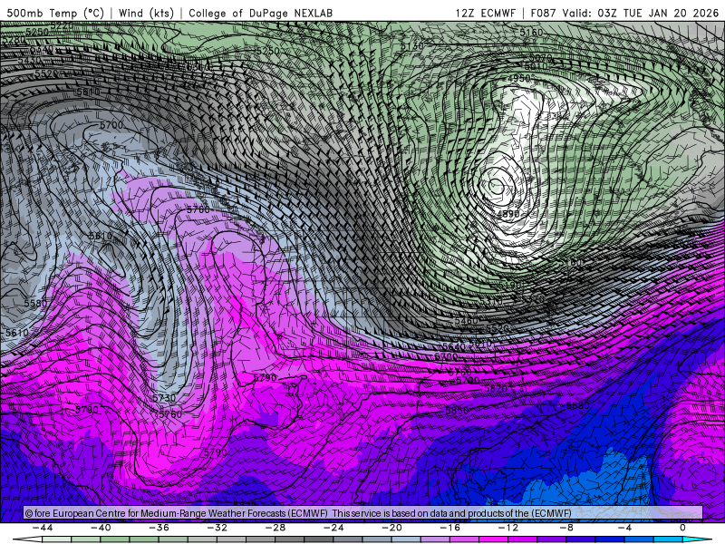725x544 pixels.
Task: Click the -8 scale label
Action: pyautogui.click(x=566, y=528)
